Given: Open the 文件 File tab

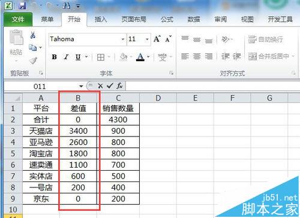Looking at the screenshot, I should [18, 19].
